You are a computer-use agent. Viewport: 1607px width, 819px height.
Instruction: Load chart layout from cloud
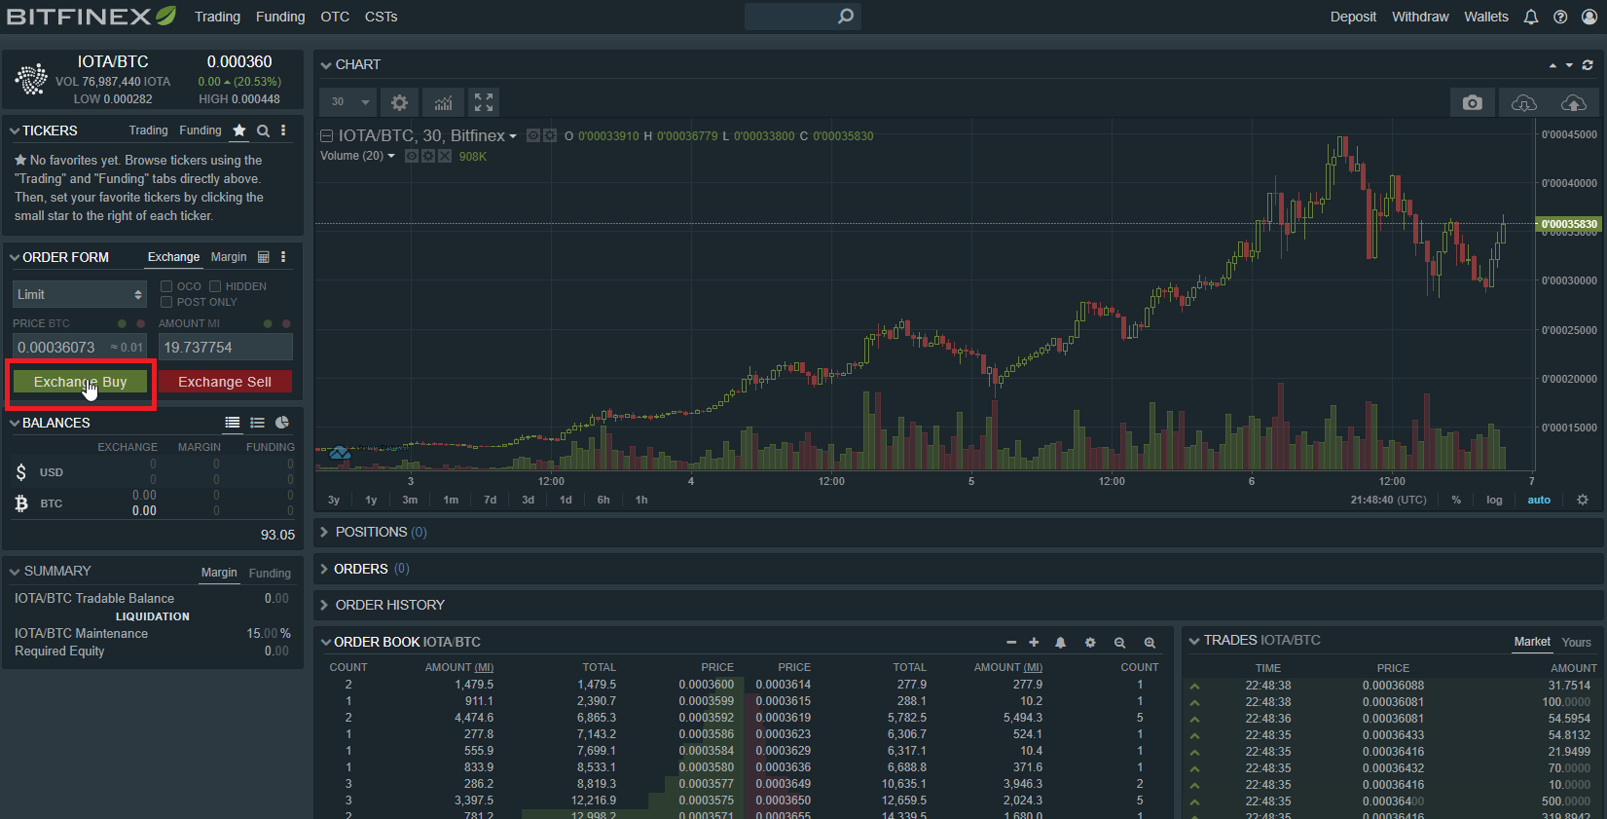1524,102
